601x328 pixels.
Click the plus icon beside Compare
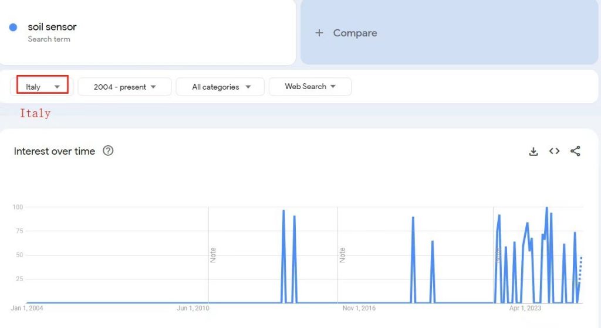[319, 33]
